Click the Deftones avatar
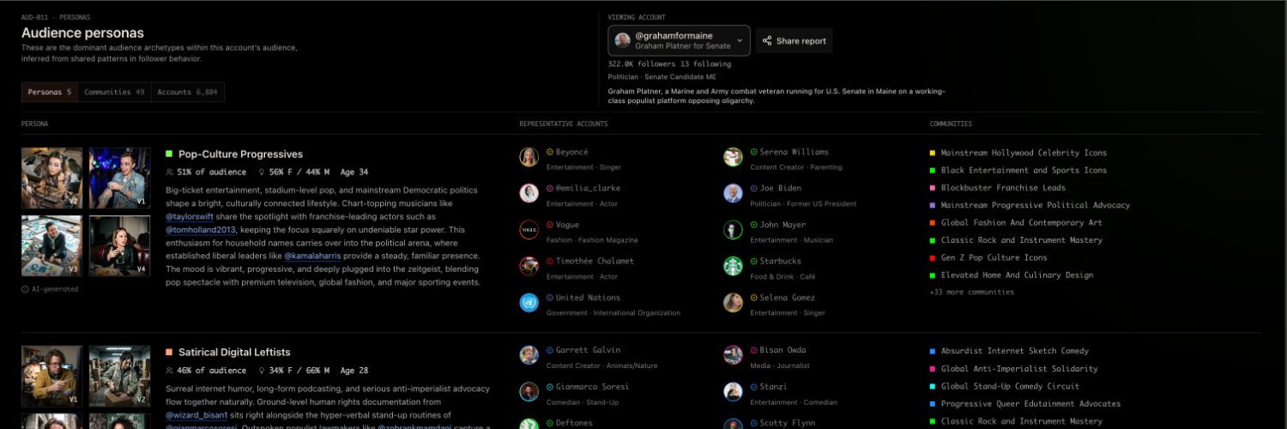Image resolution: width=1287 pixels, height=429 pixels. pyautogui.click(x=529, y=424)
